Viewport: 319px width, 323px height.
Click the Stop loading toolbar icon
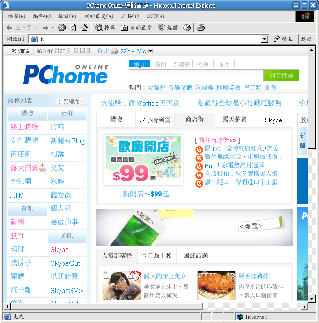click(62, 28)
